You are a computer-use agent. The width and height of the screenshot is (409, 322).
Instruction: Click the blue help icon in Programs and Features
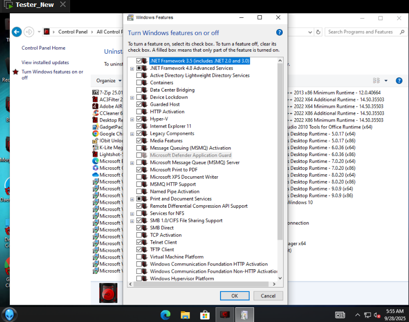coord(399,81)
